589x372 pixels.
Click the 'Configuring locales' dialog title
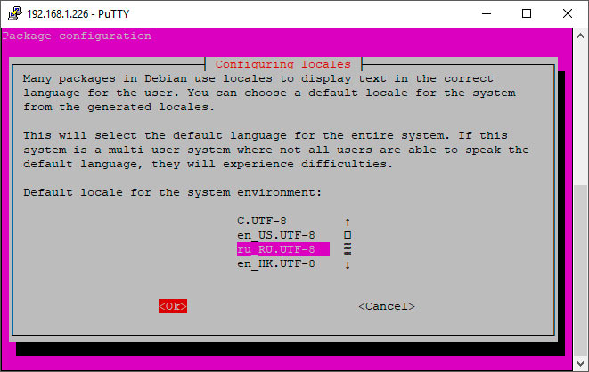[283, 64]
